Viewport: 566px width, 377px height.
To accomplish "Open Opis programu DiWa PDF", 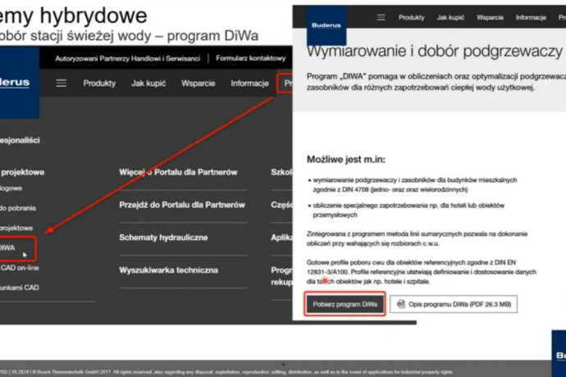I will tap(454, 304).
